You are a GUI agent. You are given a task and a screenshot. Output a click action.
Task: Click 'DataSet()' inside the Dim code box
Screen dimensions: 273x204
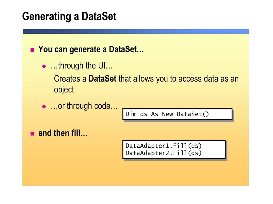192,114
